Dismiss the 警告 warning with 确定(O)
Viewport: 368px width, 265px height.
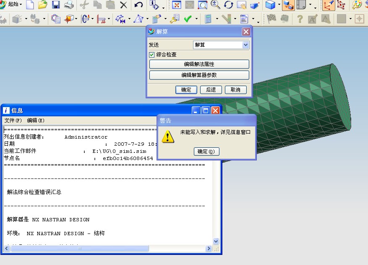pyautogui.click(x=206, y=152)
